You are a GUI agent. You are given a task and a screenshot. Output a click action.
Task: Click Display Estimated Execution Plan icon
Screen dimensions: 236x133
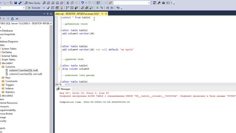[x=52, y=8]
